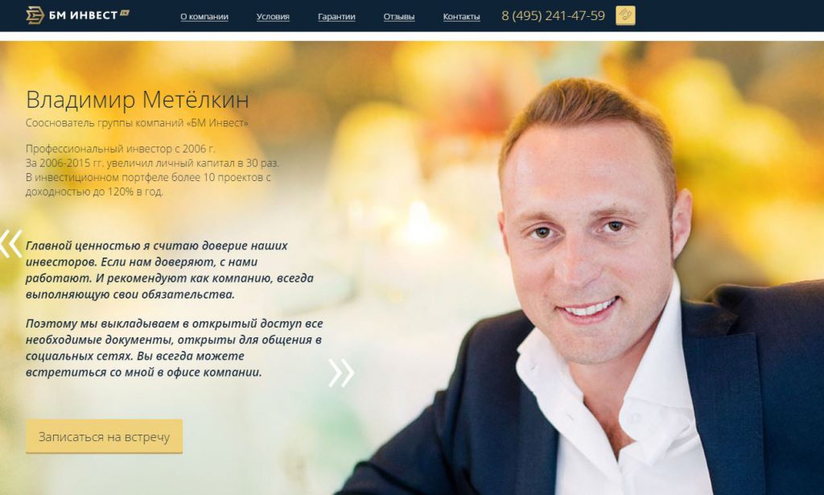Open the Отзывы page link
Viewport: 824px width, 495px height.
click(x=399, y=16)
